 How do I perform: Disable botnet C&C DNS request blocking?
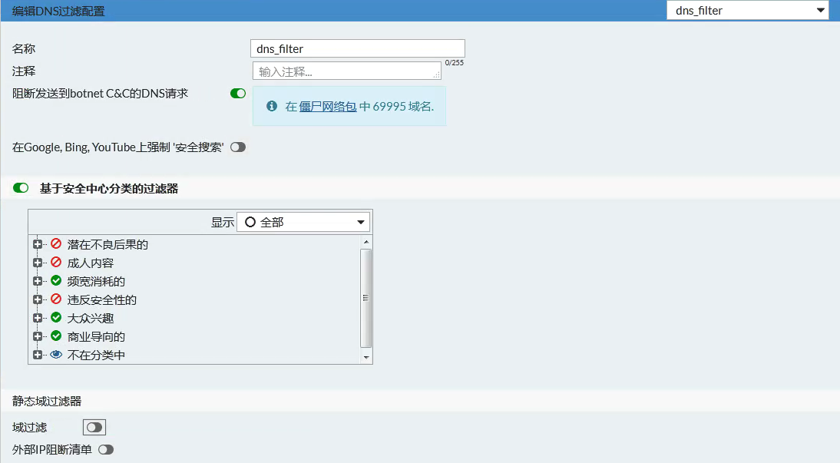click(238, 94)
